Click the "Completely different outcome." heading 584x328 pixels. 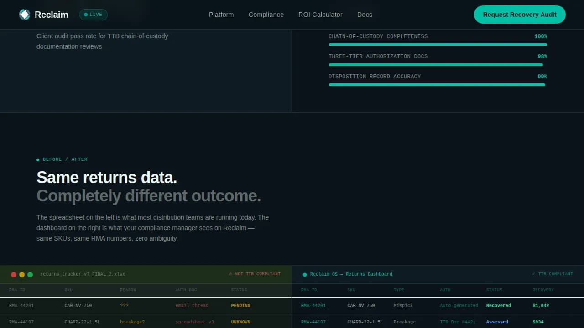tap(149, 195)
